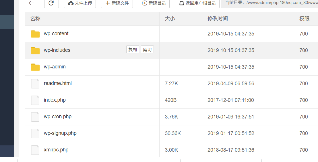Sort by the 修改时间 modified time header
Screen dimensions: 318x162
click(x=218, y=19)
